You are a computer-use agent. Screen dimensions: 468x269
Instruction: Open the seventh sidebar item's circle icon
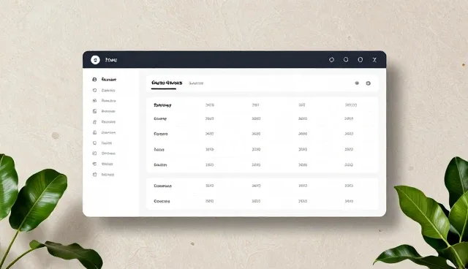click(94, 143)
